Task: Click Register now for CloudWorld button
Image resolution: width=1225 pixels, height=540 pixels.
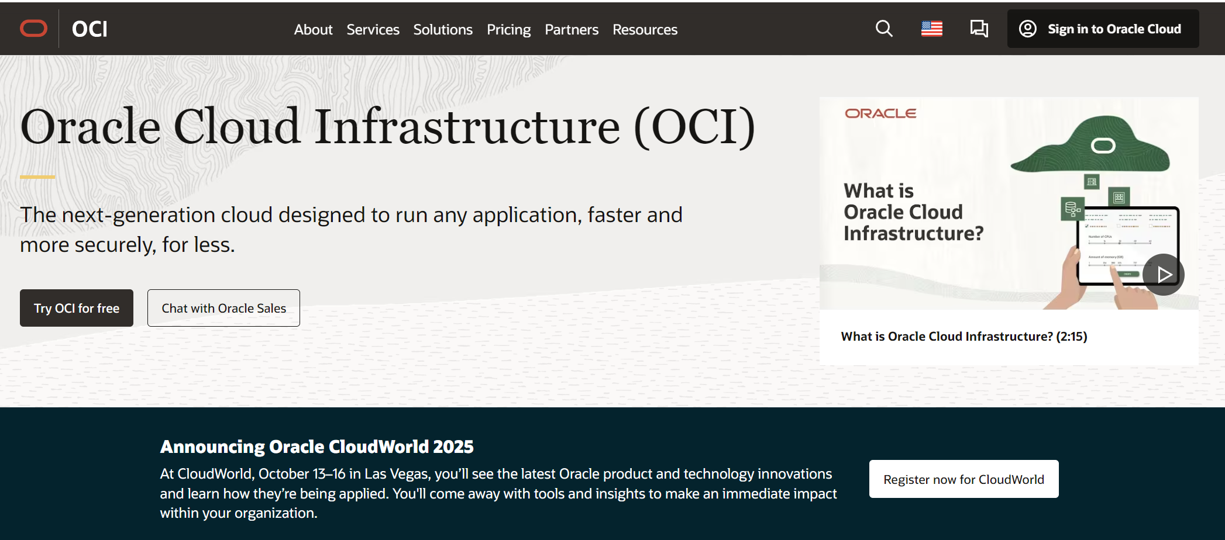Action: click(x=964, y=479)
